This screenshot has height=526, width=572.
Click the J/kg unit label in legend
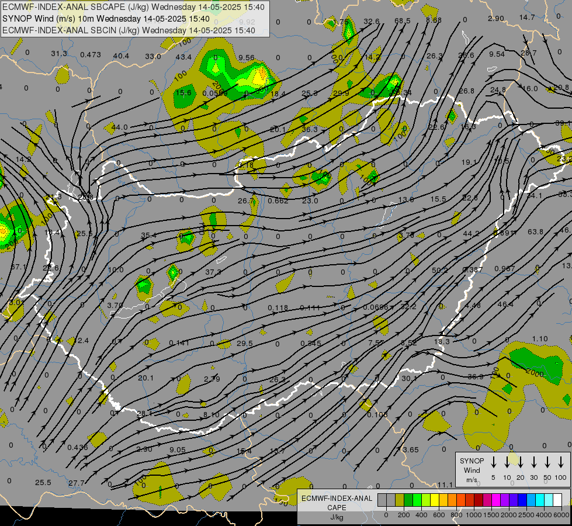tap(337, 517)
